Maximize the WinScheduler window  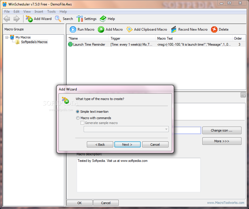click(229, 3)
